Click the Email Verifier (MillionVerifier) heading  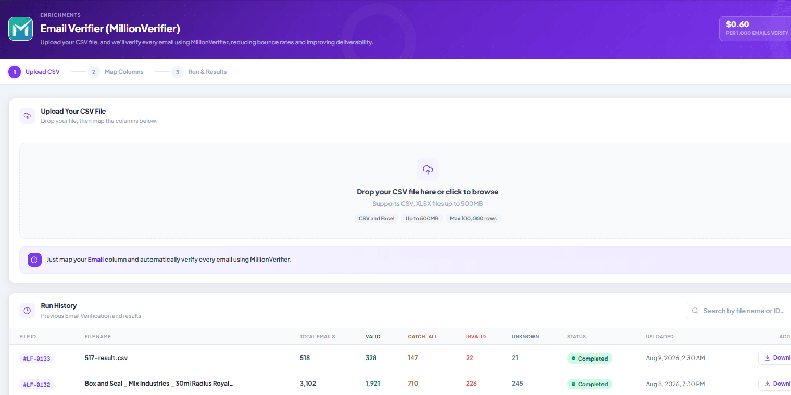click(110, 29)
